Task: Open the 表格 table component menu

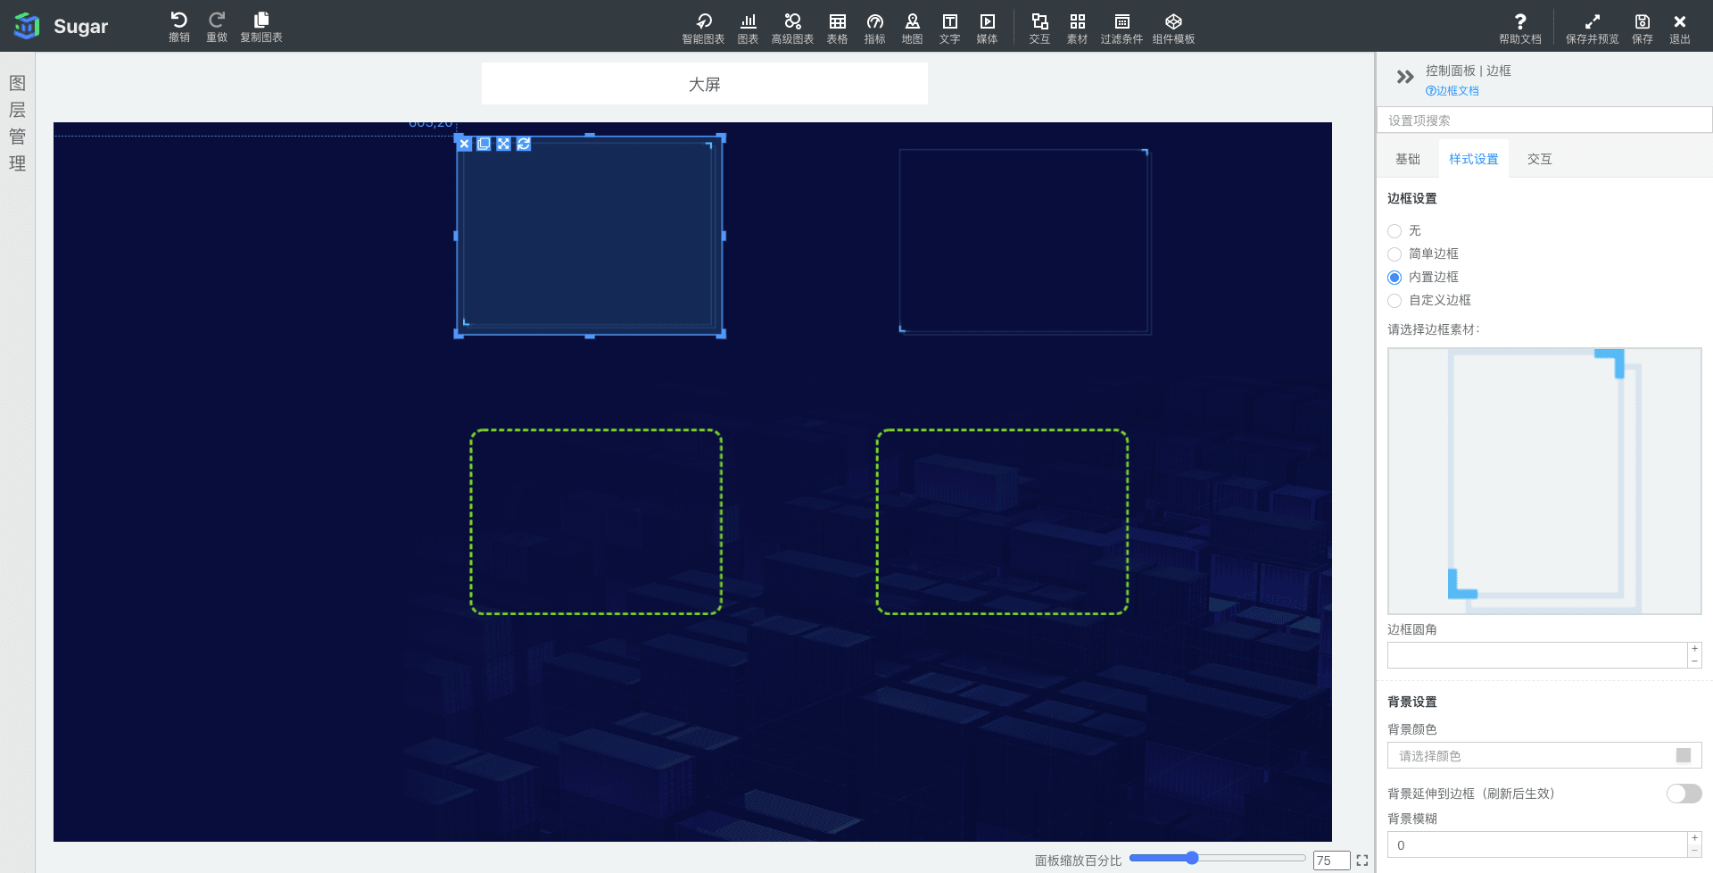Action: pos(837,29)
